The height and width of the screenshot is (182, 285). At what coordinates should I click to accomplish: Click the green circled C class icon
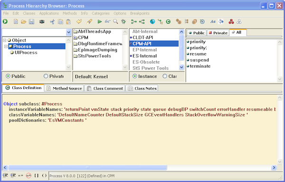click(x=168, y=22)
